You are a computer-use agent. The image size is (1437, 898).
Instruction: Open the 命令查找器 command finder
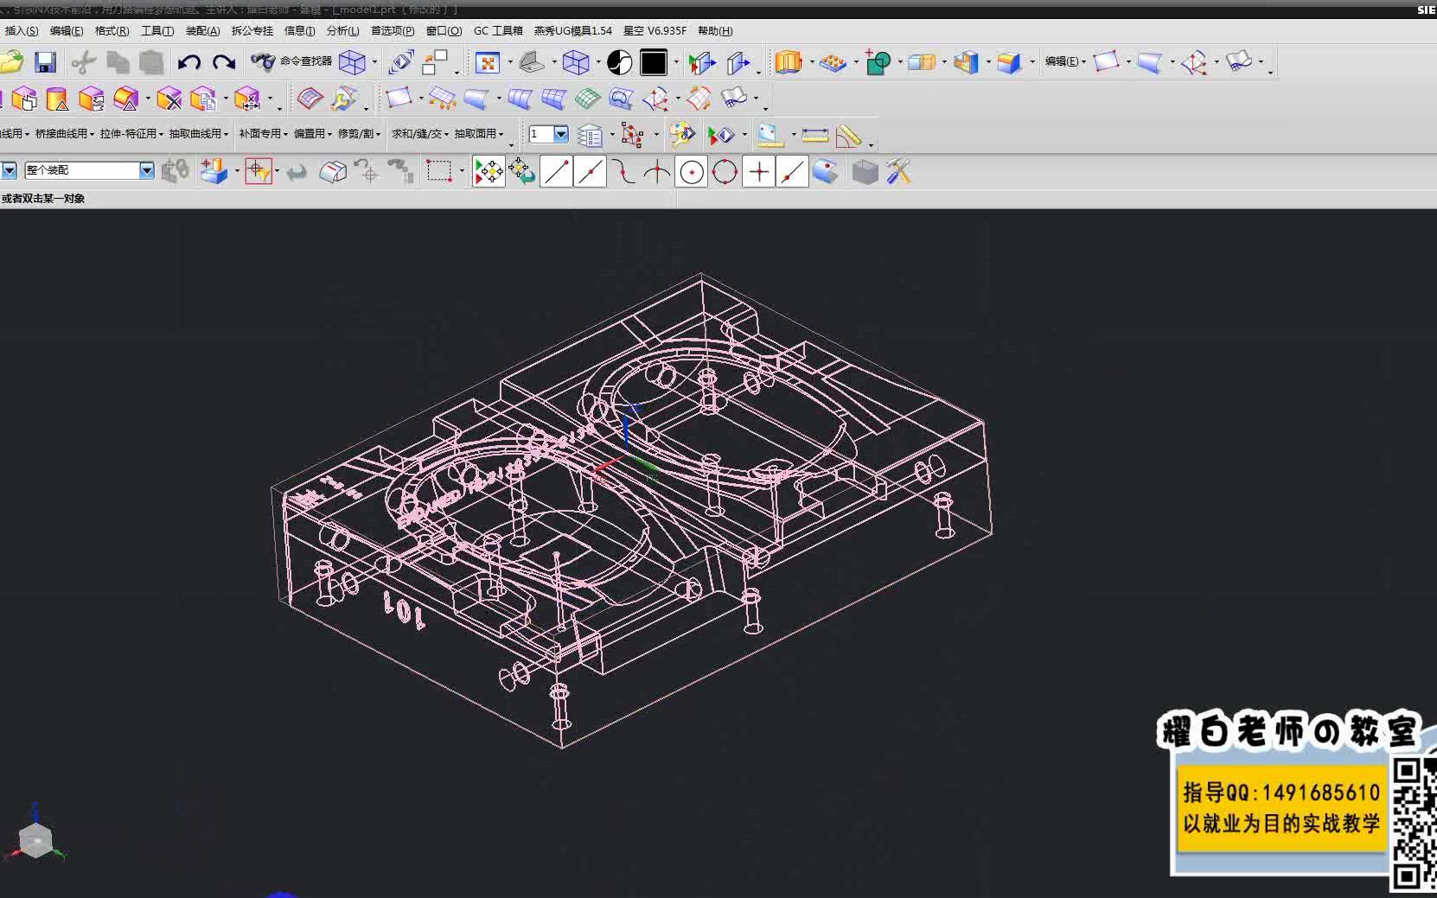[x=291, y=61]
